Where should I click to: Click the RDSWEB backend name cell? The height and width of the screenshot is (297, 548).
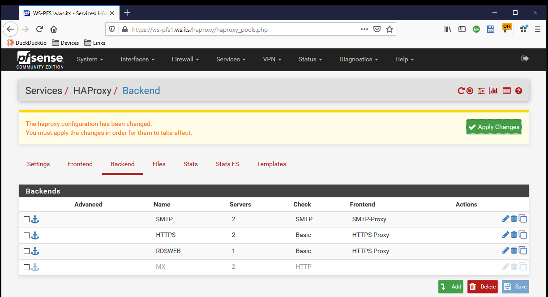pos(168,251)
